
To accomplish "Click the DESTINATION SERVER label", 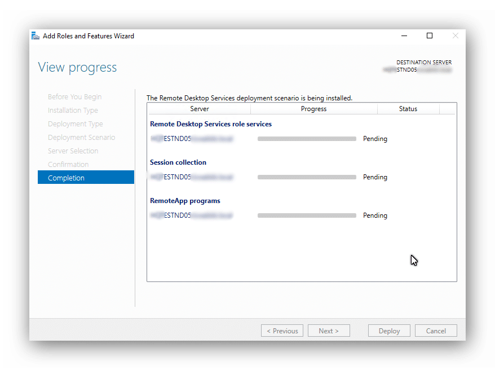I will [x=424, y=63].
